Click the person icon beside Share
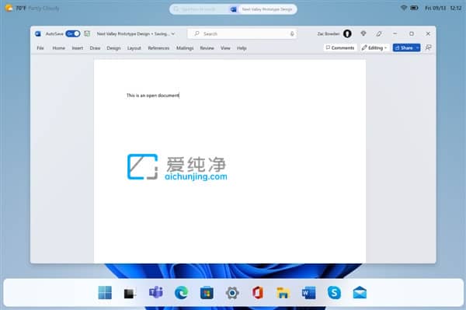The height and width of the screenshot is (310, 466). point(428,47)
